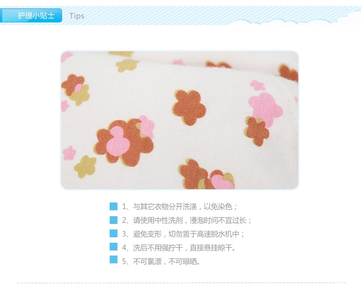The image size is (361, 288).
Task: Select the tip text 与其它衣物分开洗涤
Action: click(x=165, y=207)
